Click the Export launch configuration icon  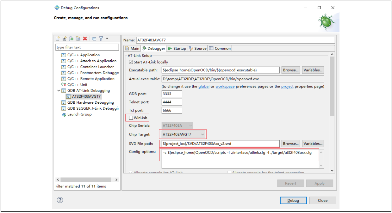click(71, 39)
